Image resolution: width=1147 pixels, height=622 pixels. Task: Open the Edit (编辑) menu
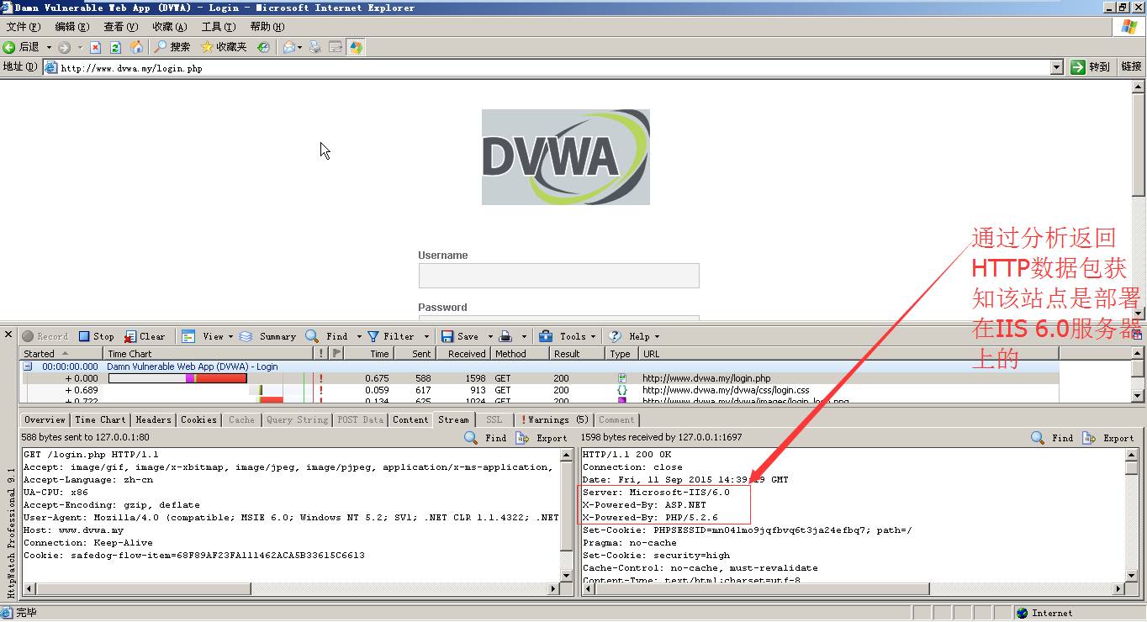[71, 27]
